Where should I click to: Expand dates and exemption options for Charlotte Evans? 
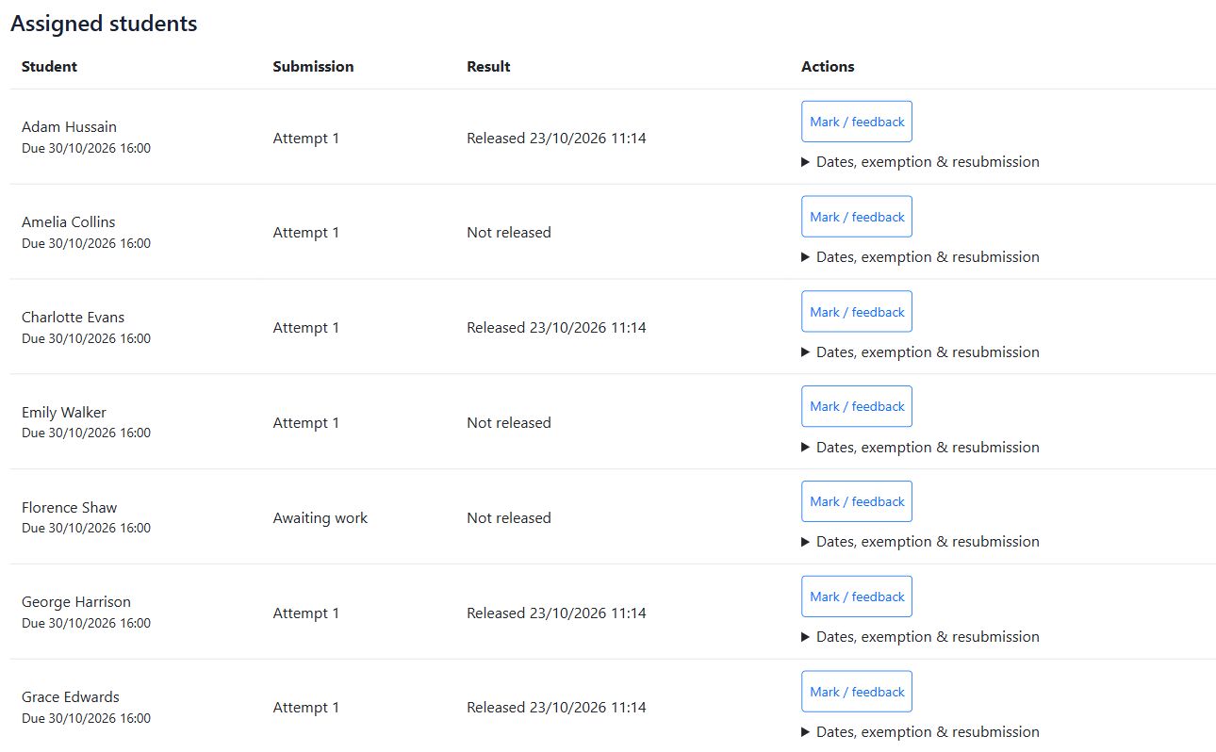click(x=920, y=352)
